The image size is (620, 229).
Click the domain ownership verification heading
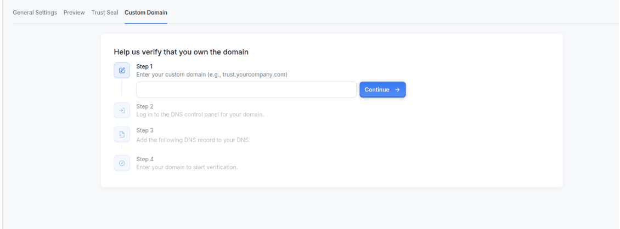181,51
